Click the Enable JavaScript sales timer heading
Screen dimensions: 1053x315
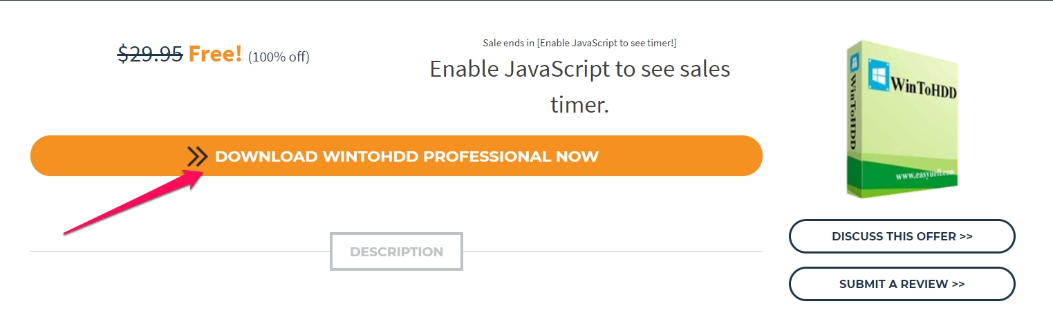click(x=580, y=86)
